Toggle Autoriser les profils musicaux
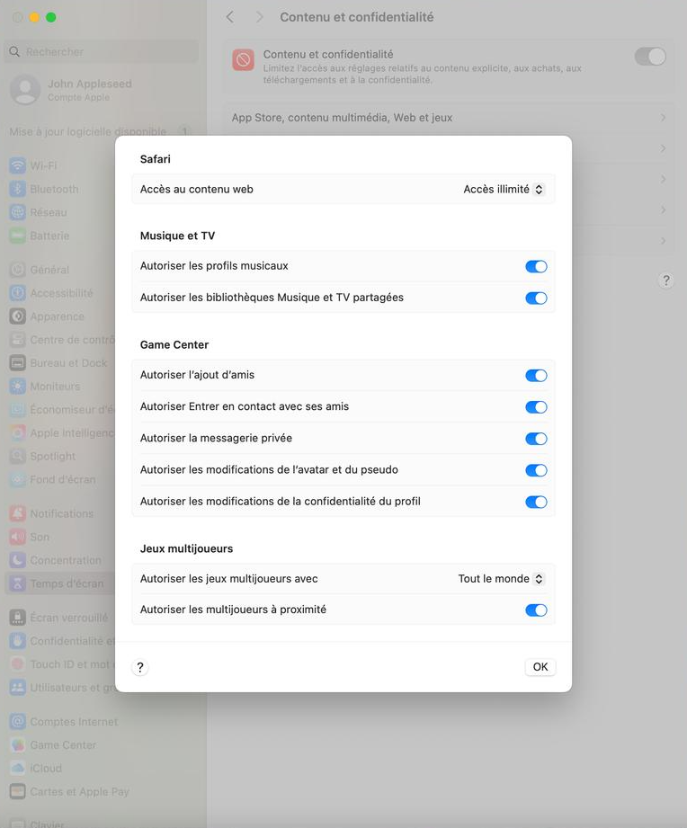 536,266
